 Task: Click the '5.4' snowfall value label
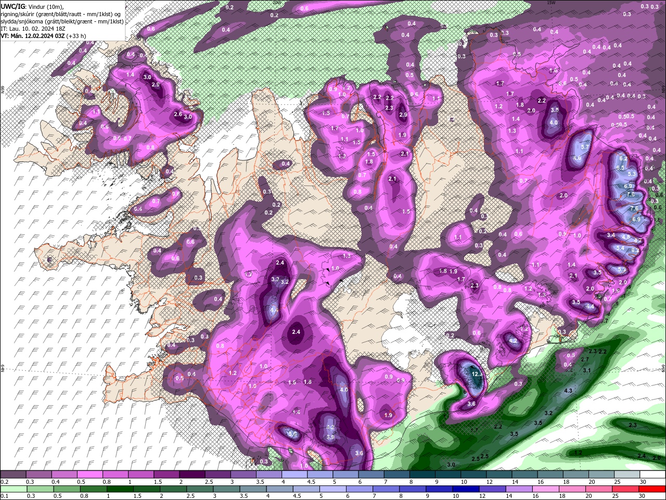(x=620, y=248)
